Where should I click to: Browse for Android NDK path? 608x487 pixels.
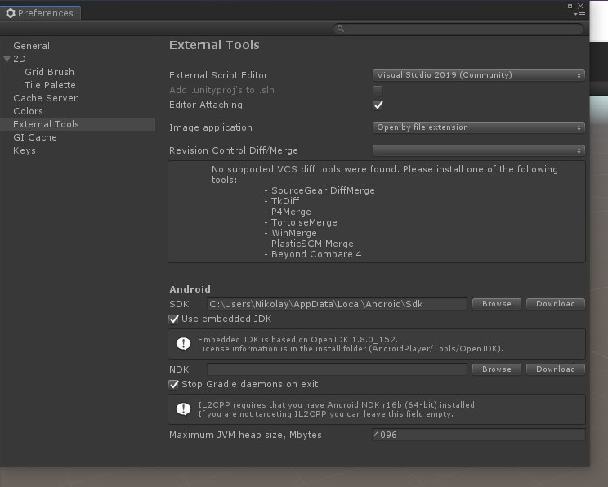click(497, 369)
